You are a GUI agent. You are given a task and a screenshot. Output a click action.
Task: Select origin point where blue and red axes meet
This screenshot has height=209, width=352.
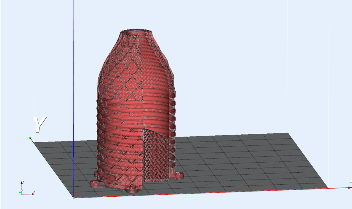[x=74, y=197]
